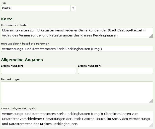Viewport: 155px width, 129px height.
Task: Open the Typ dropdown arrow
Action: 73,8
